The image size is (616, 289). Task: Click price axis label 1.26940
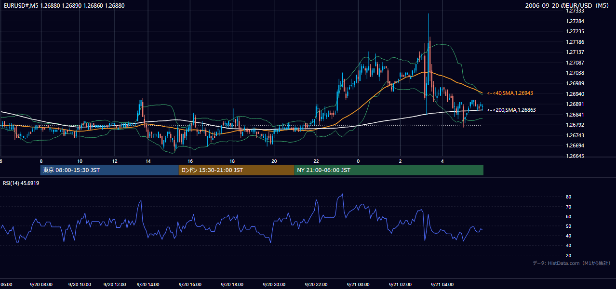(x=575, y=94)
